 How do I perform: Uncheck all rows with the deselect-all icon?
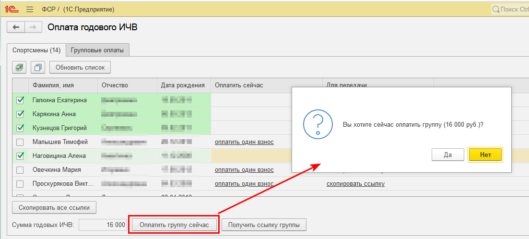(38, 67)
